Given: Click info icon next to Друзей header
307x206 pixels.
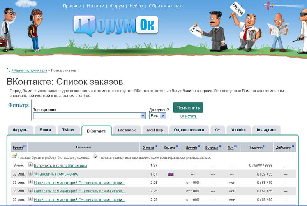Looking at the screenshot, I should coord(199,146).
